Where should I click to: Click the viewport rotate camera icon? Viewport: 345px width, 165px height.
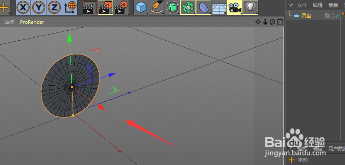pos(272,22)
